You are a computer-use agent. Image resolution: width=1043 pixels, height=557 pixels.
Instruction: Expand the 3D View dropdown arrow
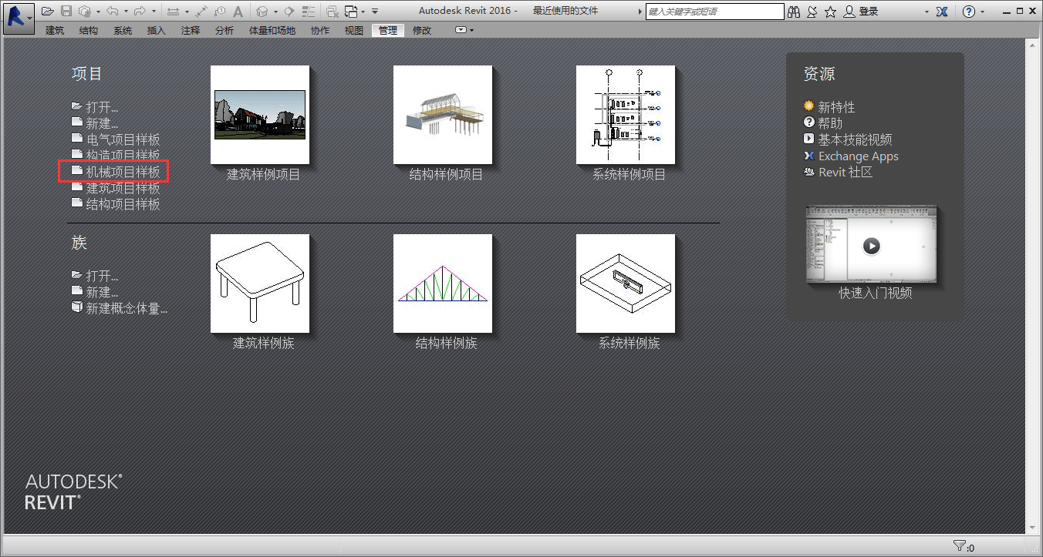tap(275, 12)
